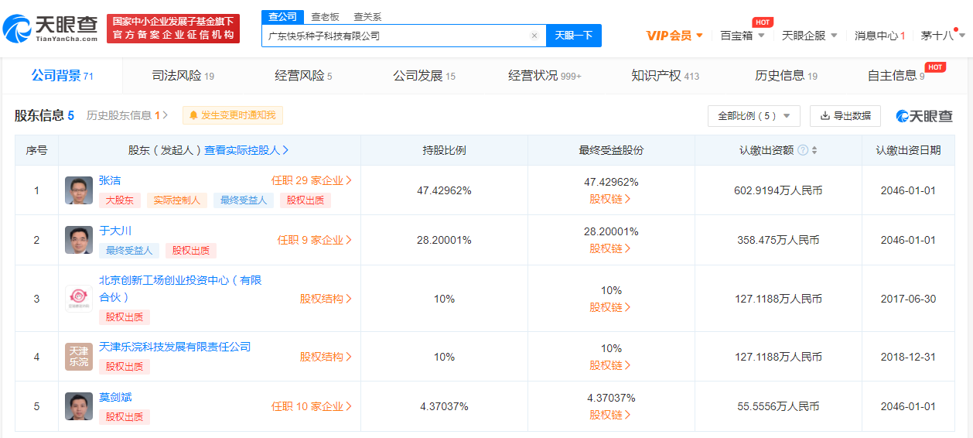Switch to the 公司发展 tab
The width and height of the screenshot is (973, 438).
pyautogui.click(x=424, y=76)
